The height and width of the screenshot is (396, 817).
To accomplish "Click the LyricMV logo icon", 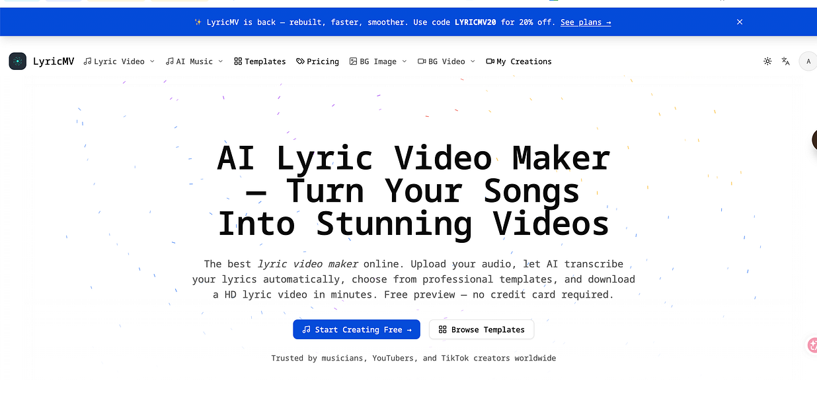I will click(18, 61).
